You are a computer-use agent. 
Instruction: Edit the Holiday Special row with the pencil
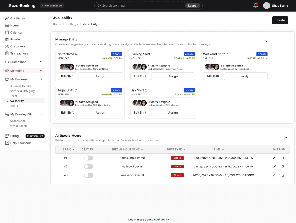click(274, 167)
